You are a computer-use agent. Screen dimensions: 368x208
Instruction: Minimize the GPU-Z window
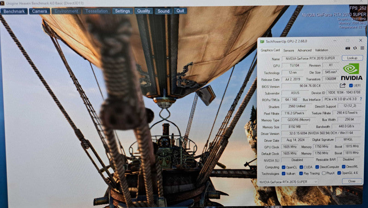click(x=335, y=41)
